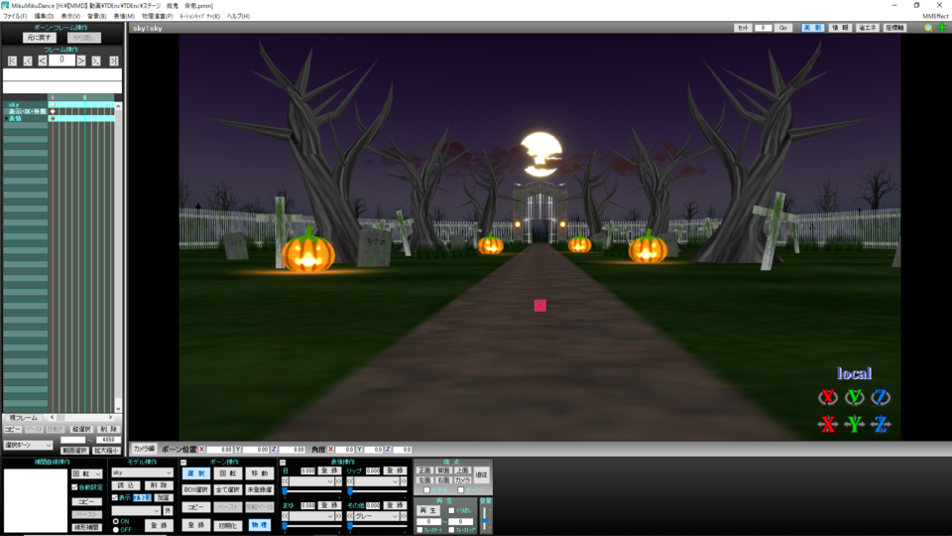Jump to last frame button

[113, 61]
